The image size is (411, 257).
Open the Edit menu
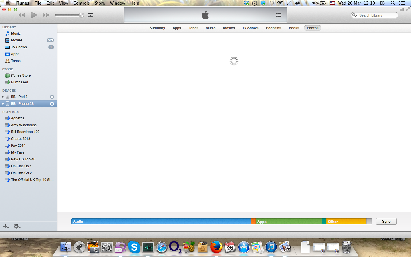[x=50, y=3]
